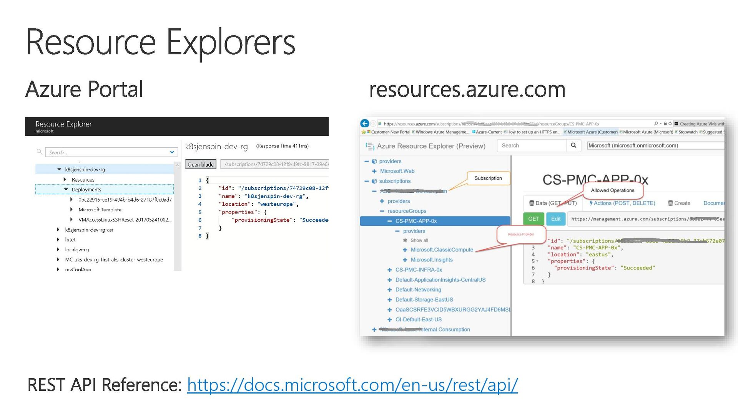Click the browser back arrow button
Viewport: 738px width, 415px height.
point(364,124)
